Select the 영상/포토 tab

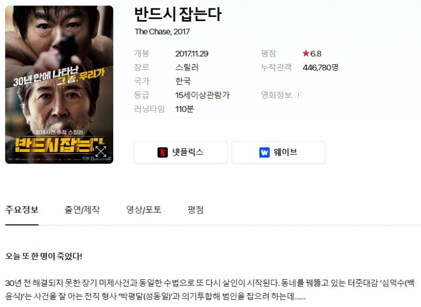tap(144, 209)
